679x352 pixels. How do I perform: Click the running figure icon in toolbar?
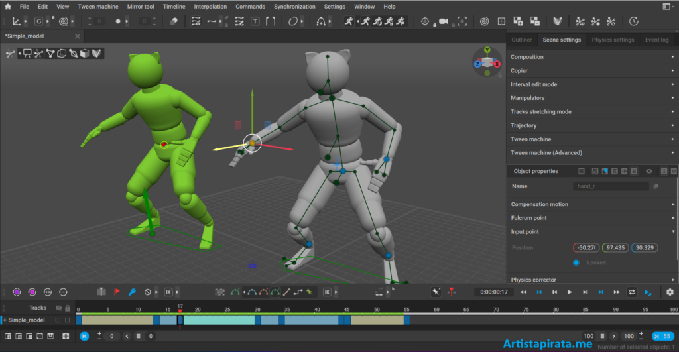coord(349,21)
